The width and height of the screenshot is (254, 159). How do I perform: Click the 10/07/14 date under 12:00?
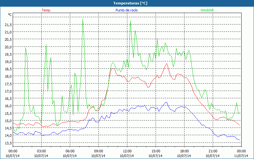coord(127,156)
